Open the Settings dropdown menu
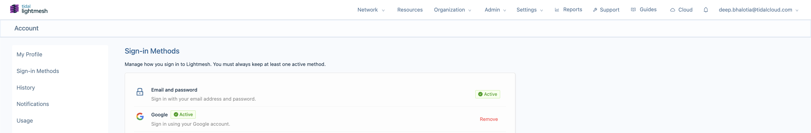 tap(529, 10)
